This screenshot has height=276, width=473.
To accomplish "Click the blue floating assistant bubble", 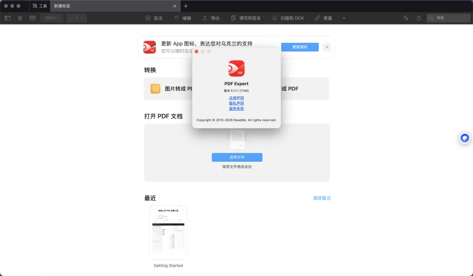I will point(465,138).
